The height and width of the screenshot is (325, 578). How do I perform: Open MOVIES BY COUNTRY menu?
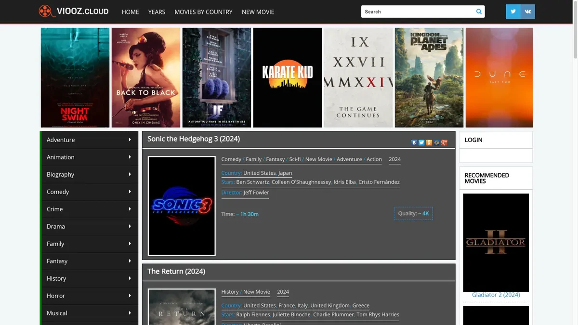point(203,12)
